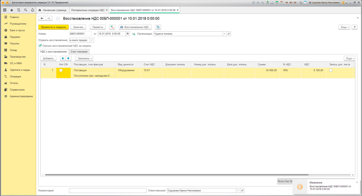
Task: Click Провести и закрыть button
Action: tap(54, 27)
